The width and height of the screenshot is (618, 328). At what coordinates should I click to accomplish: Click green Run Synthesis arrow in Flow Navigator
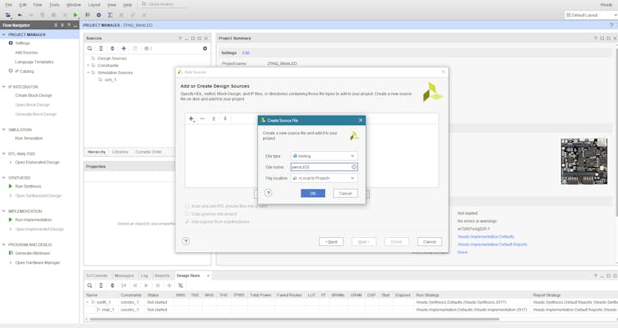[x=11, y=186]
